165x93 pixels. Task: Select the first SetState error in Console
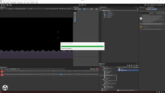click(49, 71)
